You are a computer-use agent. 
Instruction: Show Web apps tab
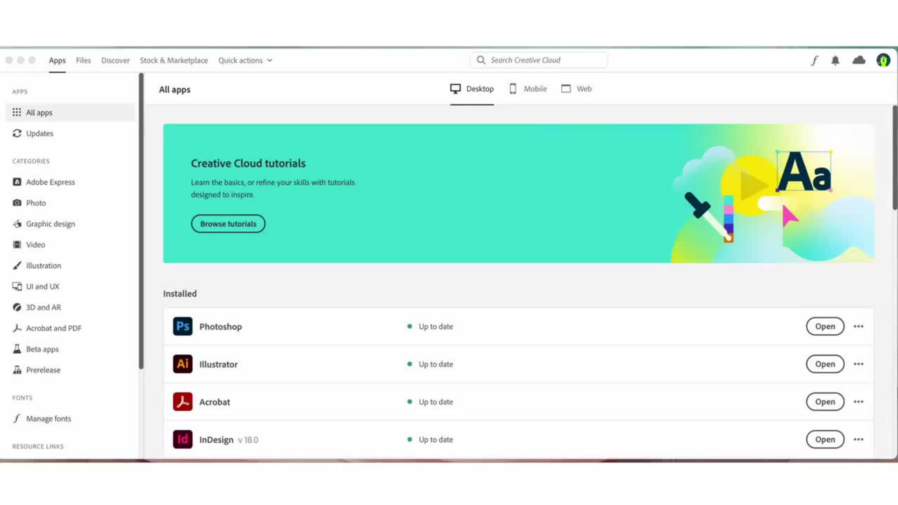[x=576, y=89]
